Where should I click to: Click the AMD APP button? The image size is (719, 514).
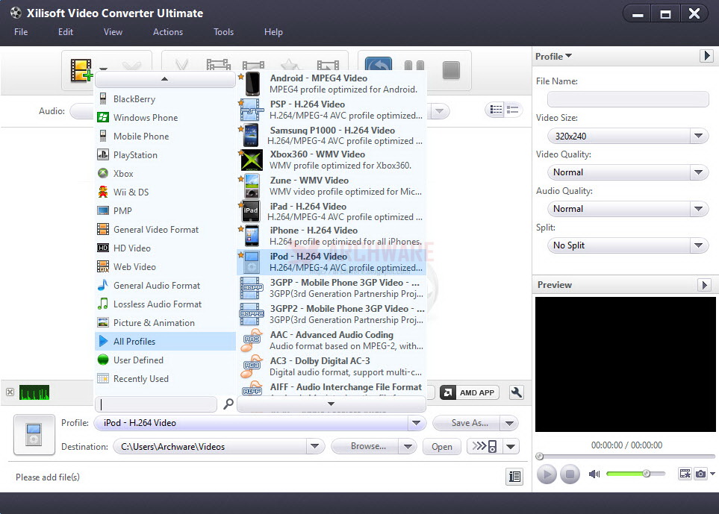click(469, 392)
